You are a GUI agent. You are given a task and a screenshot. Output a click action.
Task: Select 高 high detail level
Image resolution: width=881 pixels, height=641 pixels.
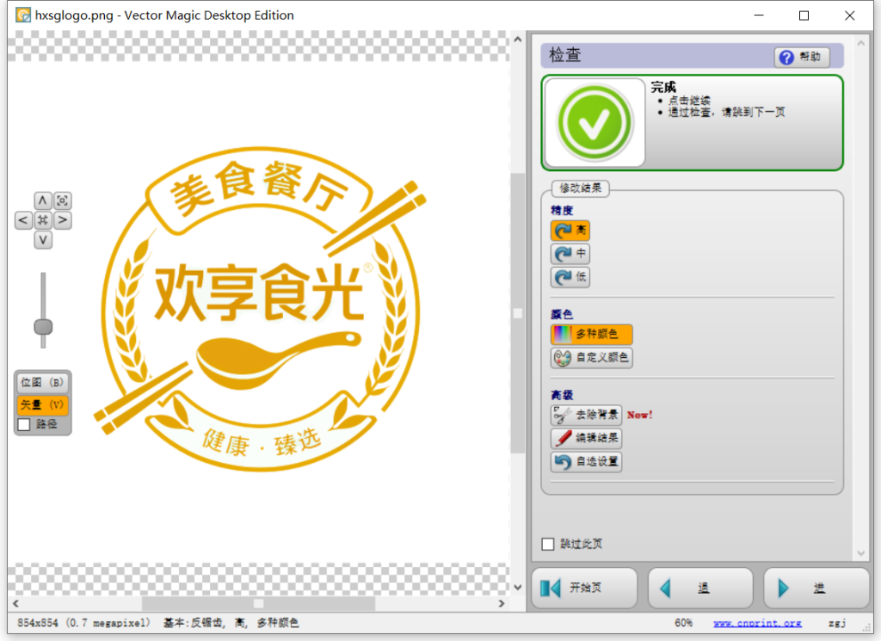(570, 231)
